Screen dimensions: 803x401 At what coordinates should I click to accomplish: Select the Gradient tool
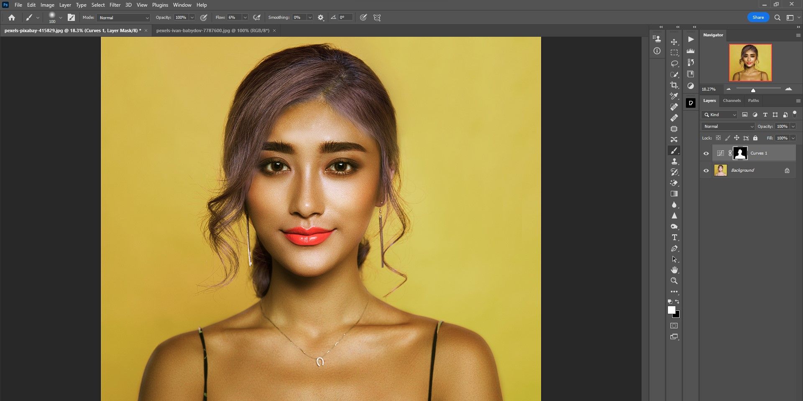(x=674, y=194)
